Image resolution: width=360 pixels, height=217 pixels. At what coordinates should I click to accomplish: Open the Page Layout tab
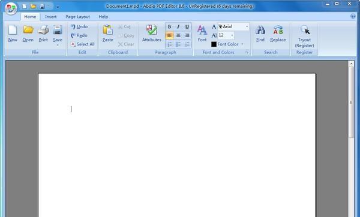pyautogui.click(x=77, y=17)
